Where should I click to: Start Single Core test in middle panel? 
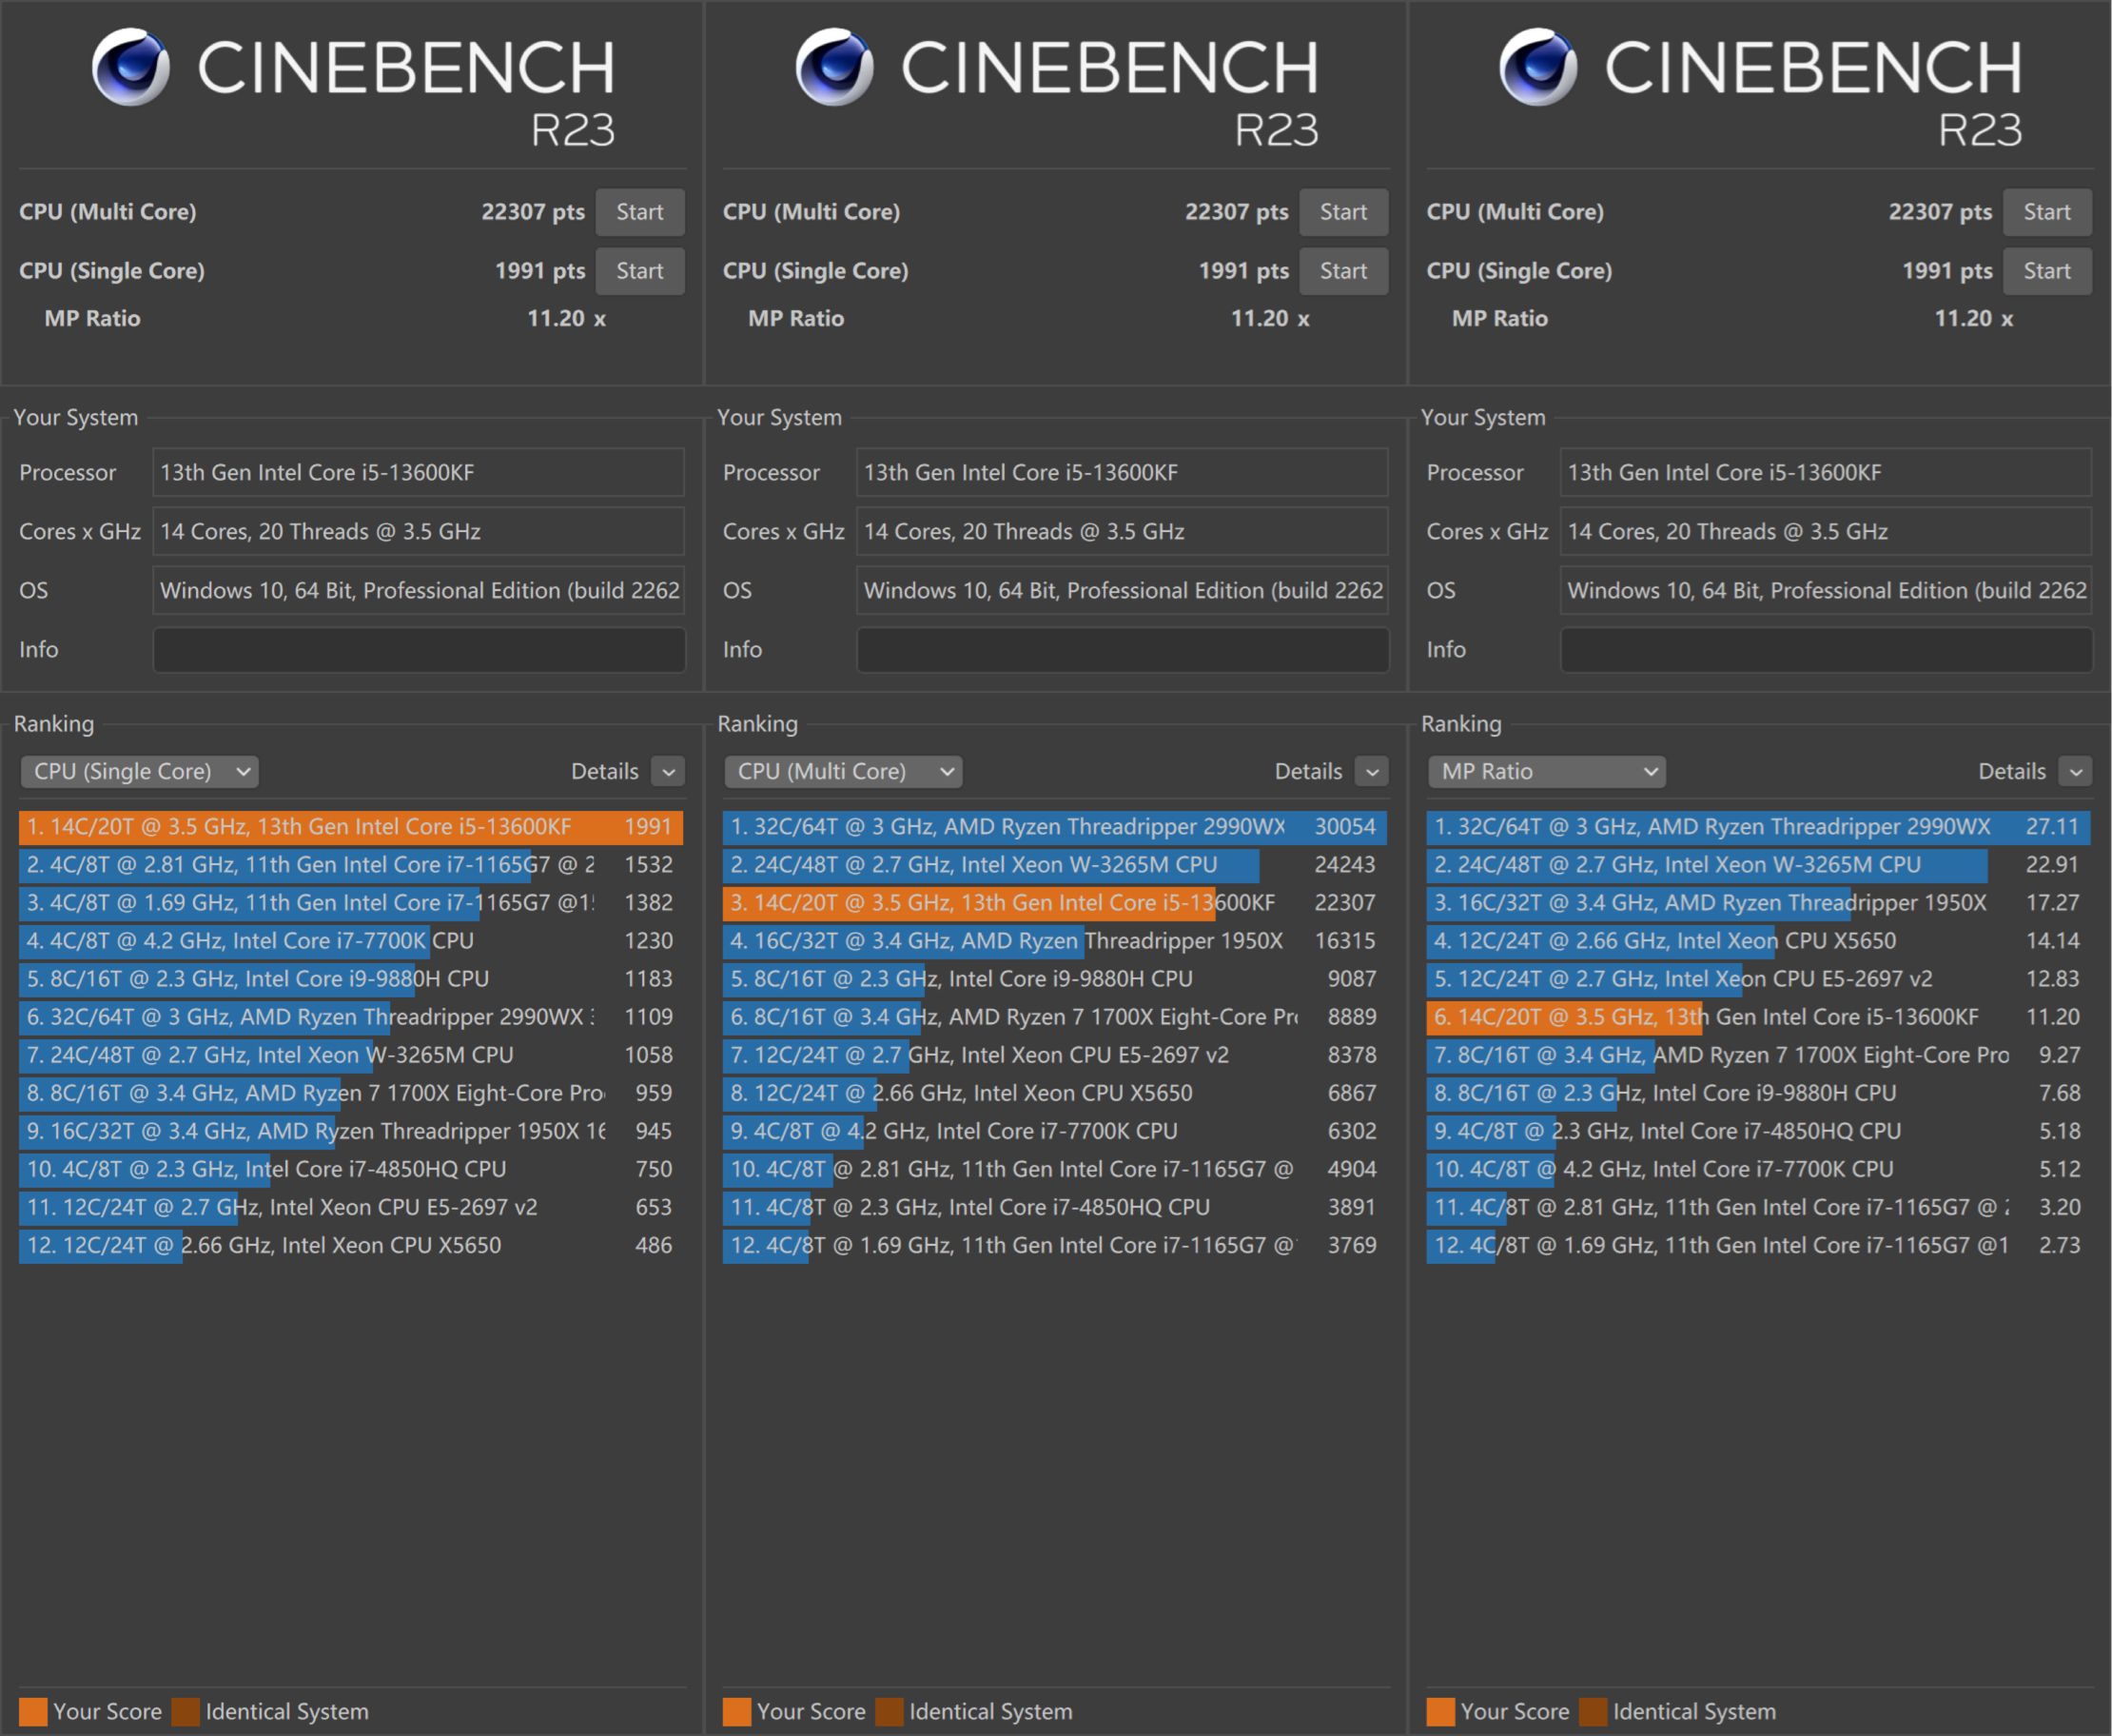tap(1343, 271)
